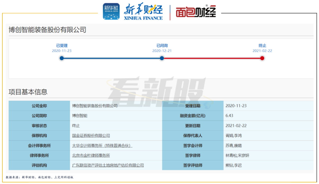Click the 受理日期 header cell
The image size is (319, 184).
[193, 106]
